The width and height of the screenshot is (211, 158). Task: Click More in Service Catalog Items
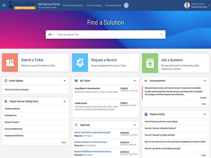pyautogui.click(x=64, y=142)
